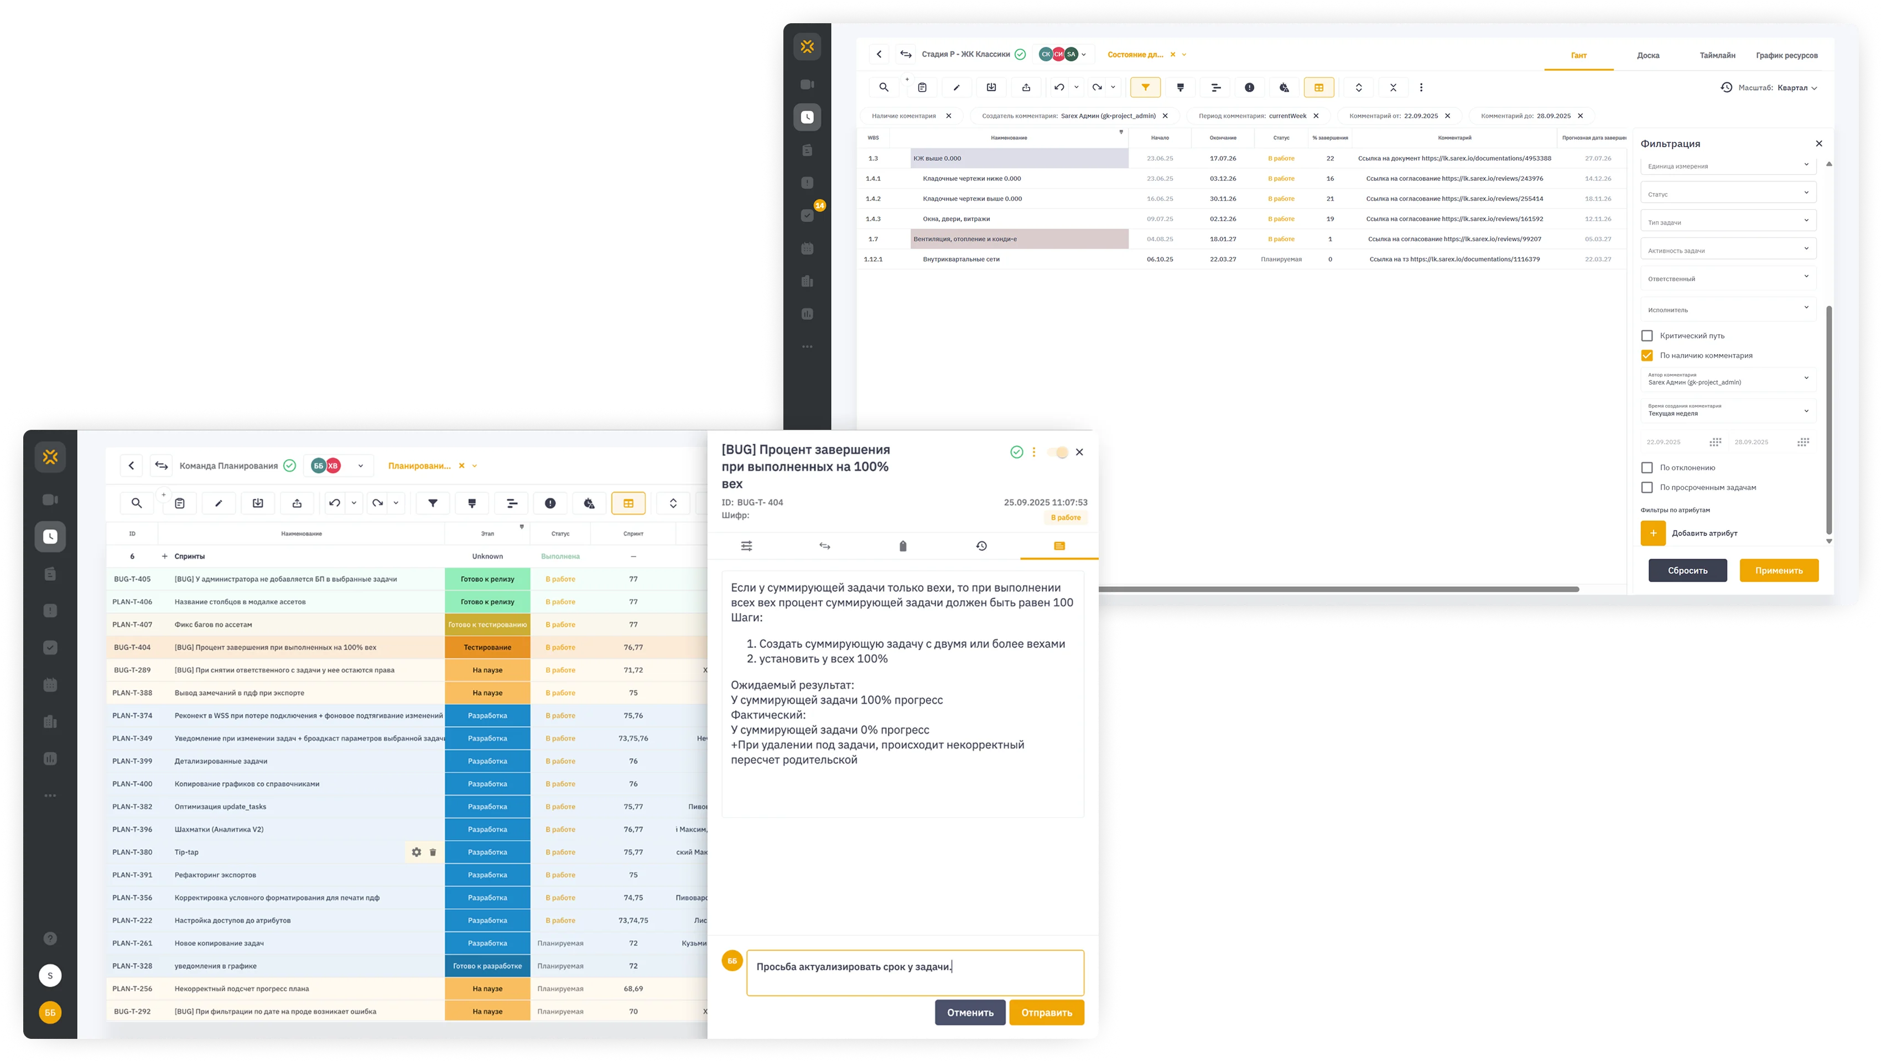
Task: Open the Масштаб: Квартал scale dropdown
Action: point(1797,87)
